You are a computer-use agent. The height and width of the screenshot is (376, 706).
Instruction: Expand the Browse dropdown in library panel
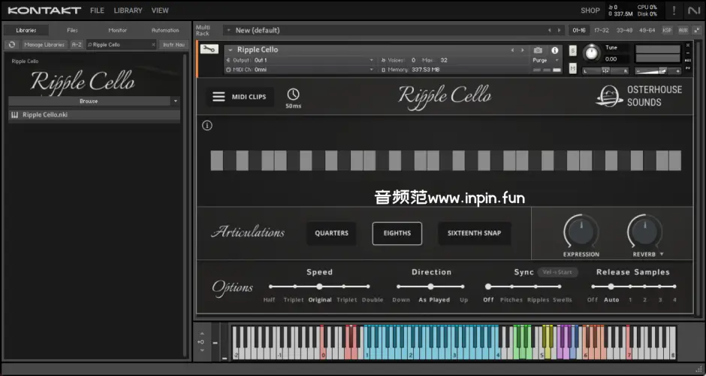click(175, 101)
